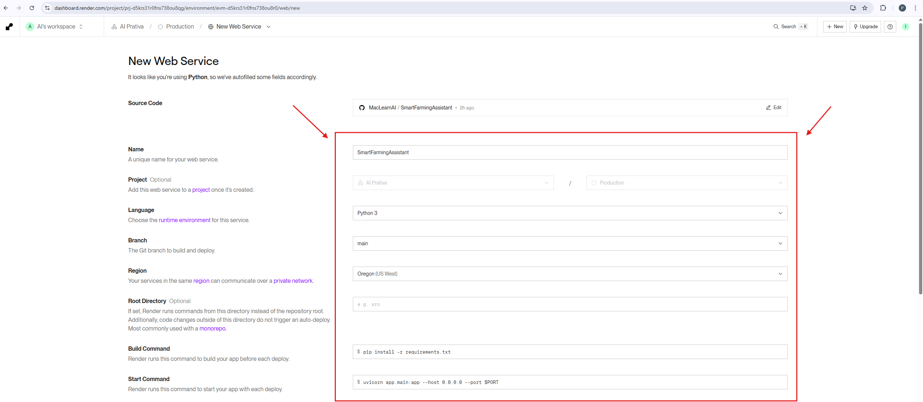
Task: Reload the page with browser refresh icon
Action: pyautogui.click(x=32, y=8)
